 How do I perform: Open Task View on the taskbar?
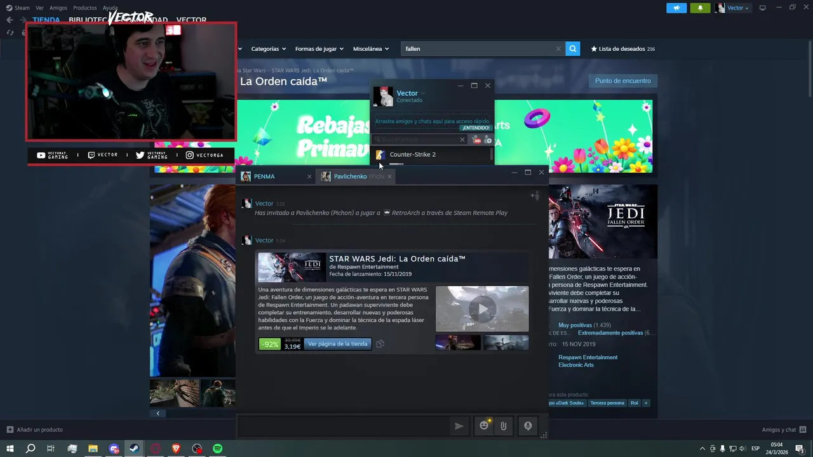coord(51,449)
